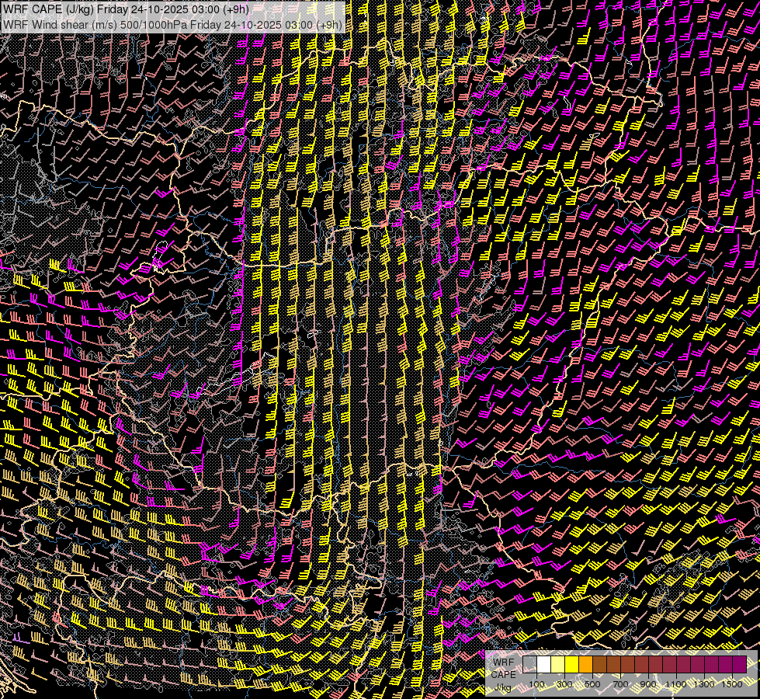The height and width of the screenshot is (699, 760).
Task: Click the white CAPE legend swatch
Action: pos(544,665)
